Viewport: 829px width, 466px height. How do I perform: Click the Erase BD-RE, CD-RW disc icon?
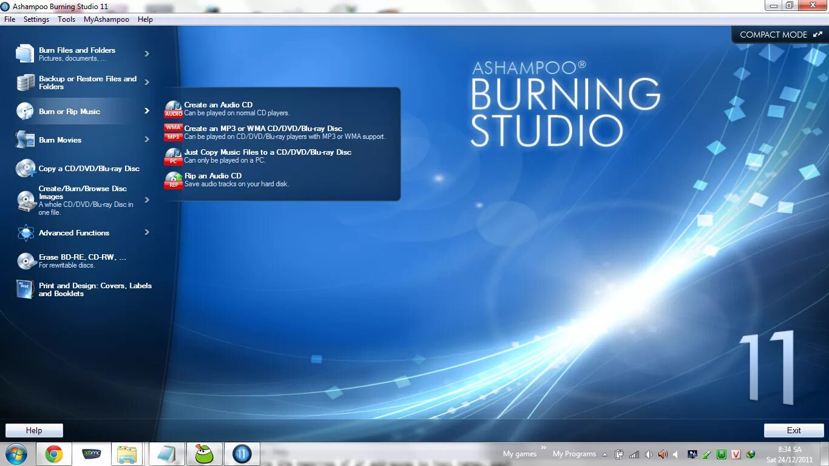(25, 261)
